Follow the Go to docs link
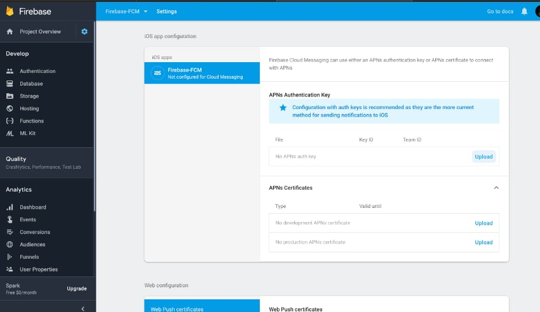This screenshot has width=540, height=312. coord(500,11)
